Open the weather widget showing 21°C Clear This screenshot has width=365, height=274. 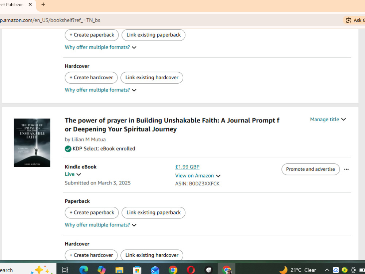pos(297,270)
